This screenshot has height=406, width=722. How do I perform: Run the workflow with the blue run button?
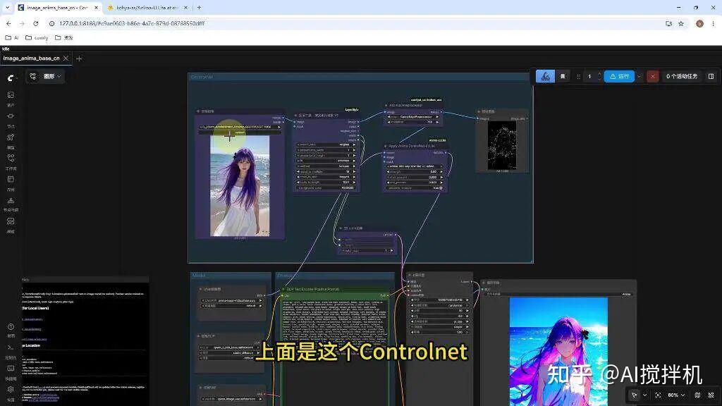(x=619, y=76)
